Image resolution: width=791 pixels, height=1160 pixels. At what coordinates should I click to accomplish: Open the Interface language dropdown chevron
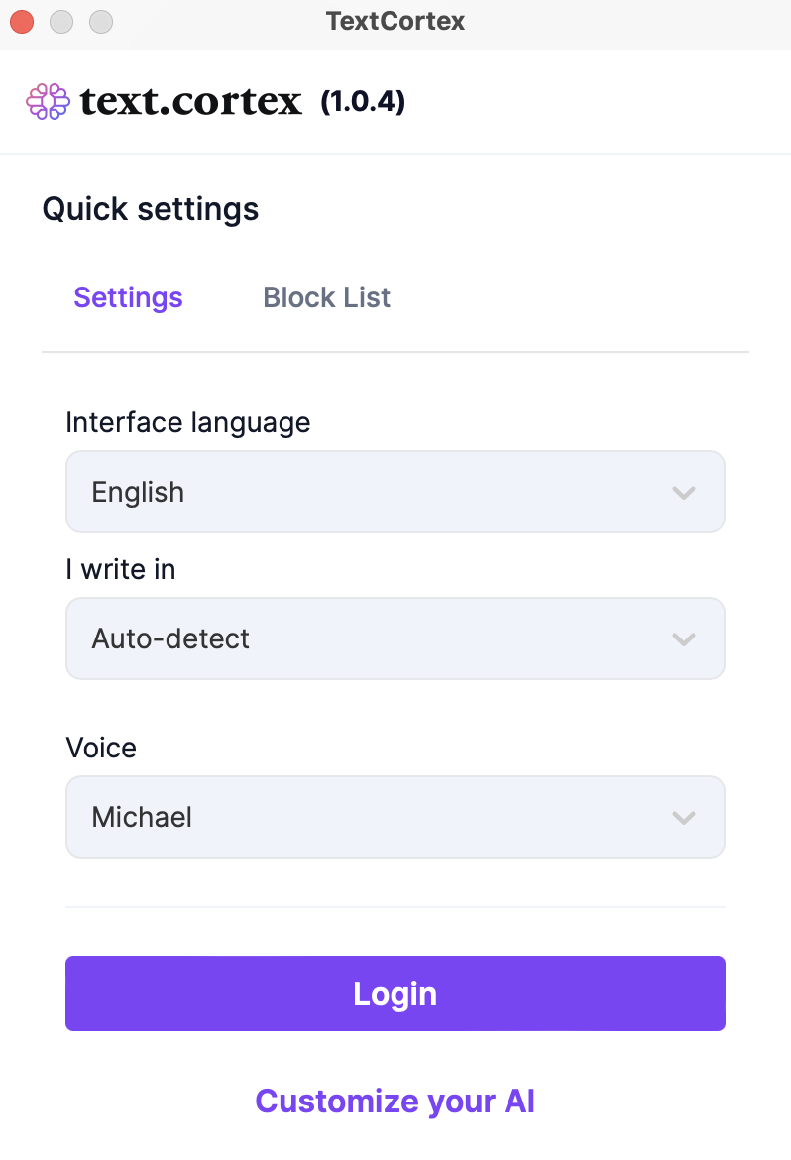point(683,492)
